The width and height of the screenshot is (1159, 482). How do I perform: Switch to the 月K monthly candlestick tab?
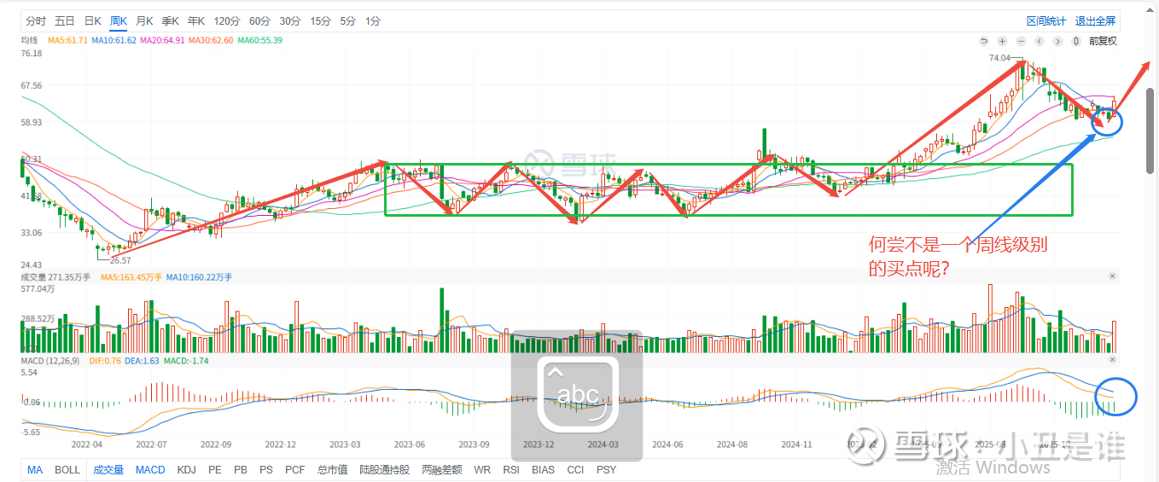point(145,20)
